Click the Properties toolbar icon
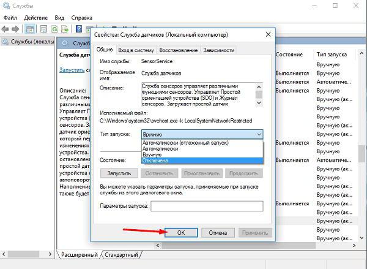This screenshot has width=367, height=269. click(43, 29)
